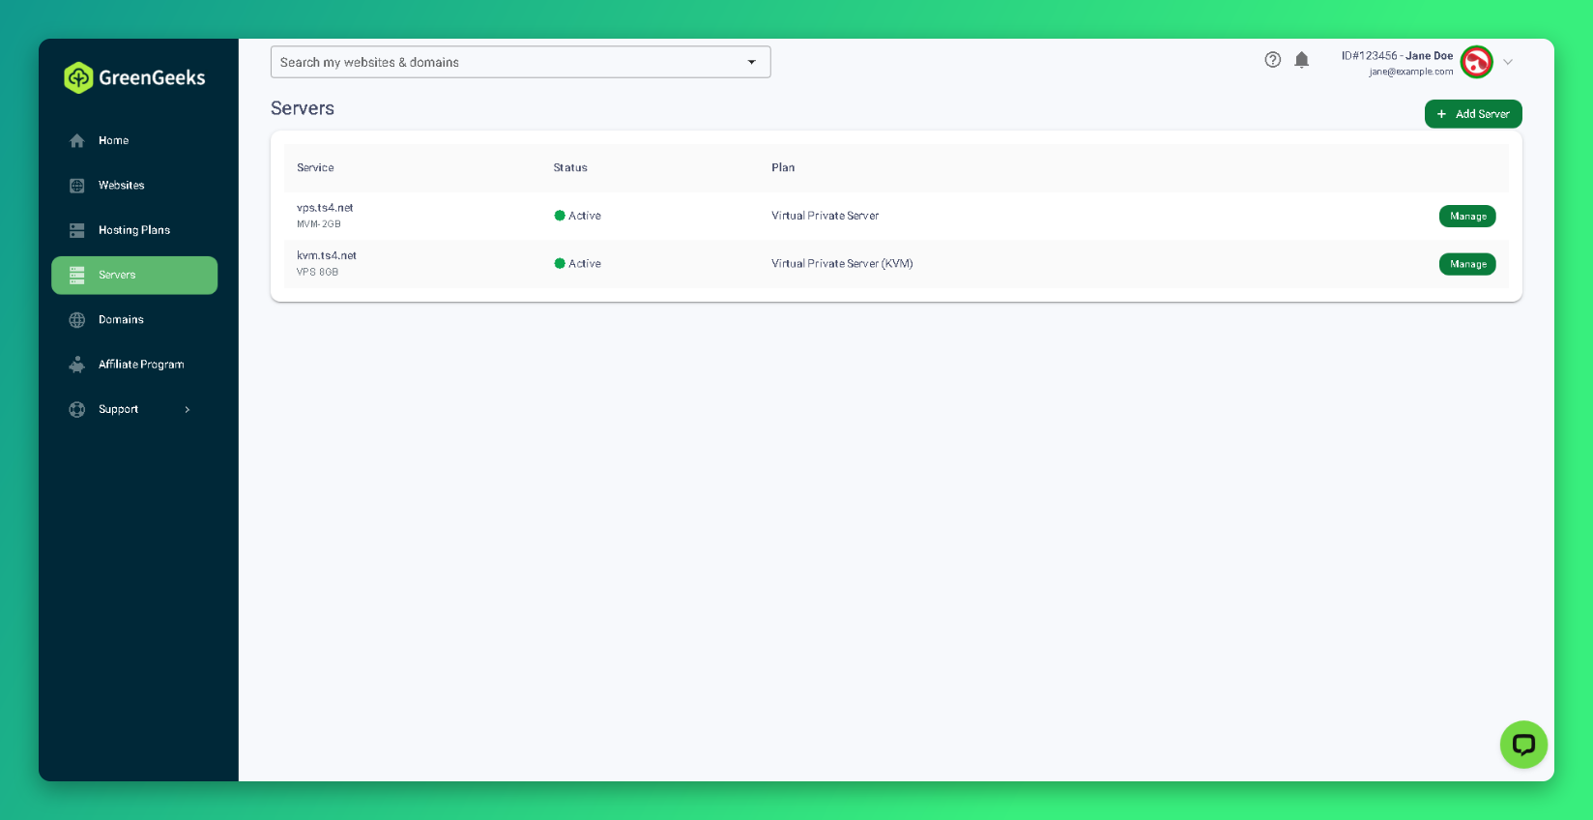Click the Support lifebuoy icon
This screenshot has height=820, width=1593.
click(77, 409)
